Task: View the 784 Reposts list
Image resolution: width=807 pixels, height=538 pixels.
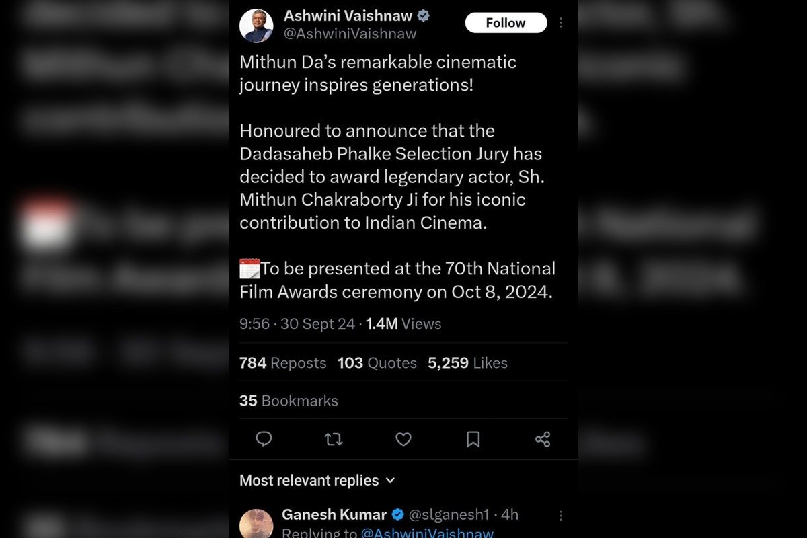Action: pyautogui.click(x=282, y=362)
